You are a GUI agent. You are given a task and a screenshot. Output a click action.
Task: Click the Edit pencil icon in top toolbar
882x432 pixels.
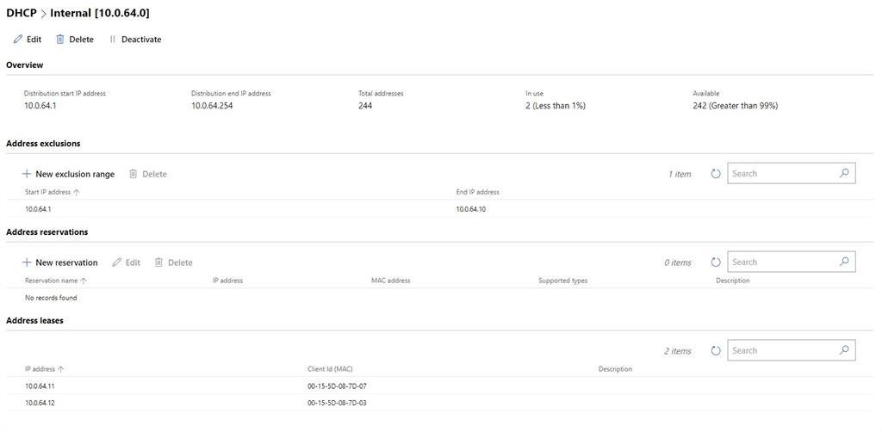click(x=18, y=40)
